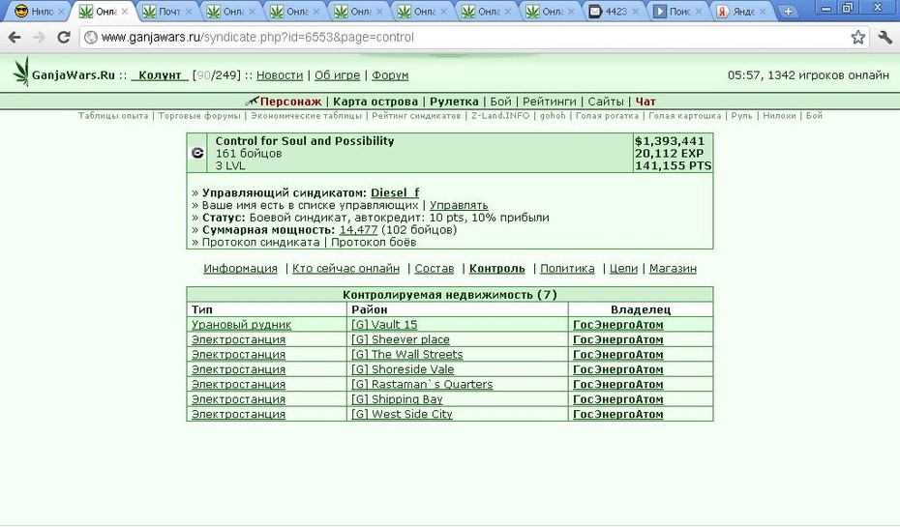The image size is (900, 527).
Task: Click the Управлять link
Action: (x=459, y=205)
